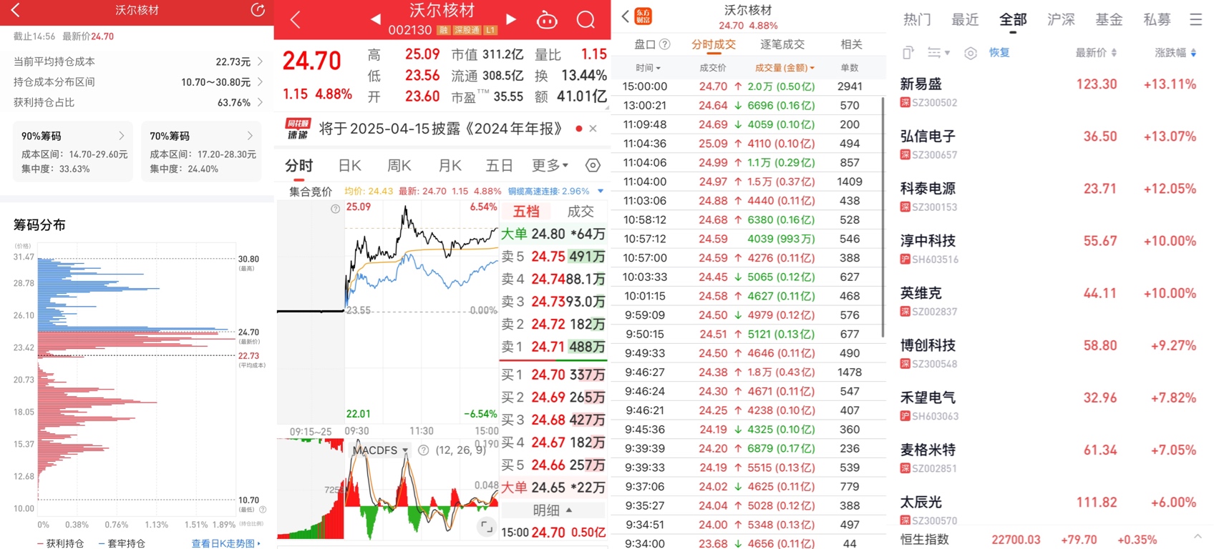Open the 90%筹码 card details
The image size is (1214, 549).
tap(73, 152)
